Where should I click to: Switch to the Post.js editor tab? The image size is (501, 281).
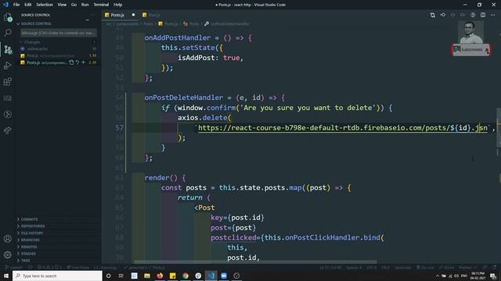click(x=152, y=15)
